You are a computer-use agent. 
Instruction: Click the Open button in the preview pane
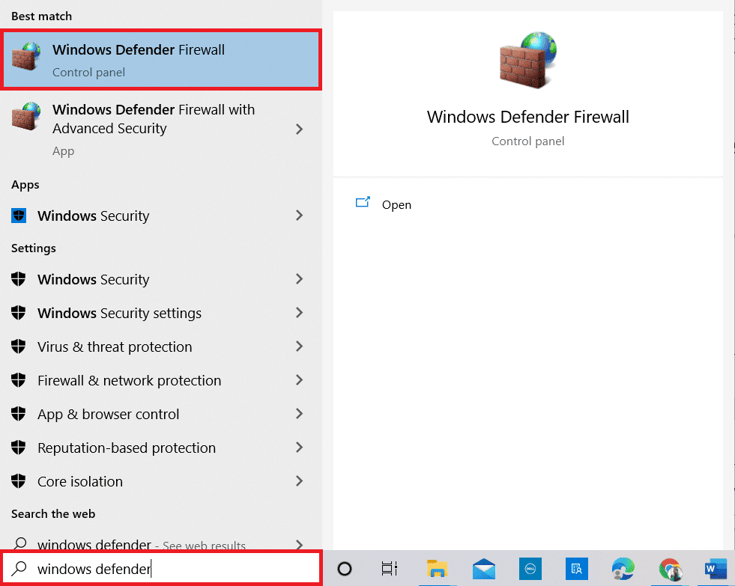396,204
